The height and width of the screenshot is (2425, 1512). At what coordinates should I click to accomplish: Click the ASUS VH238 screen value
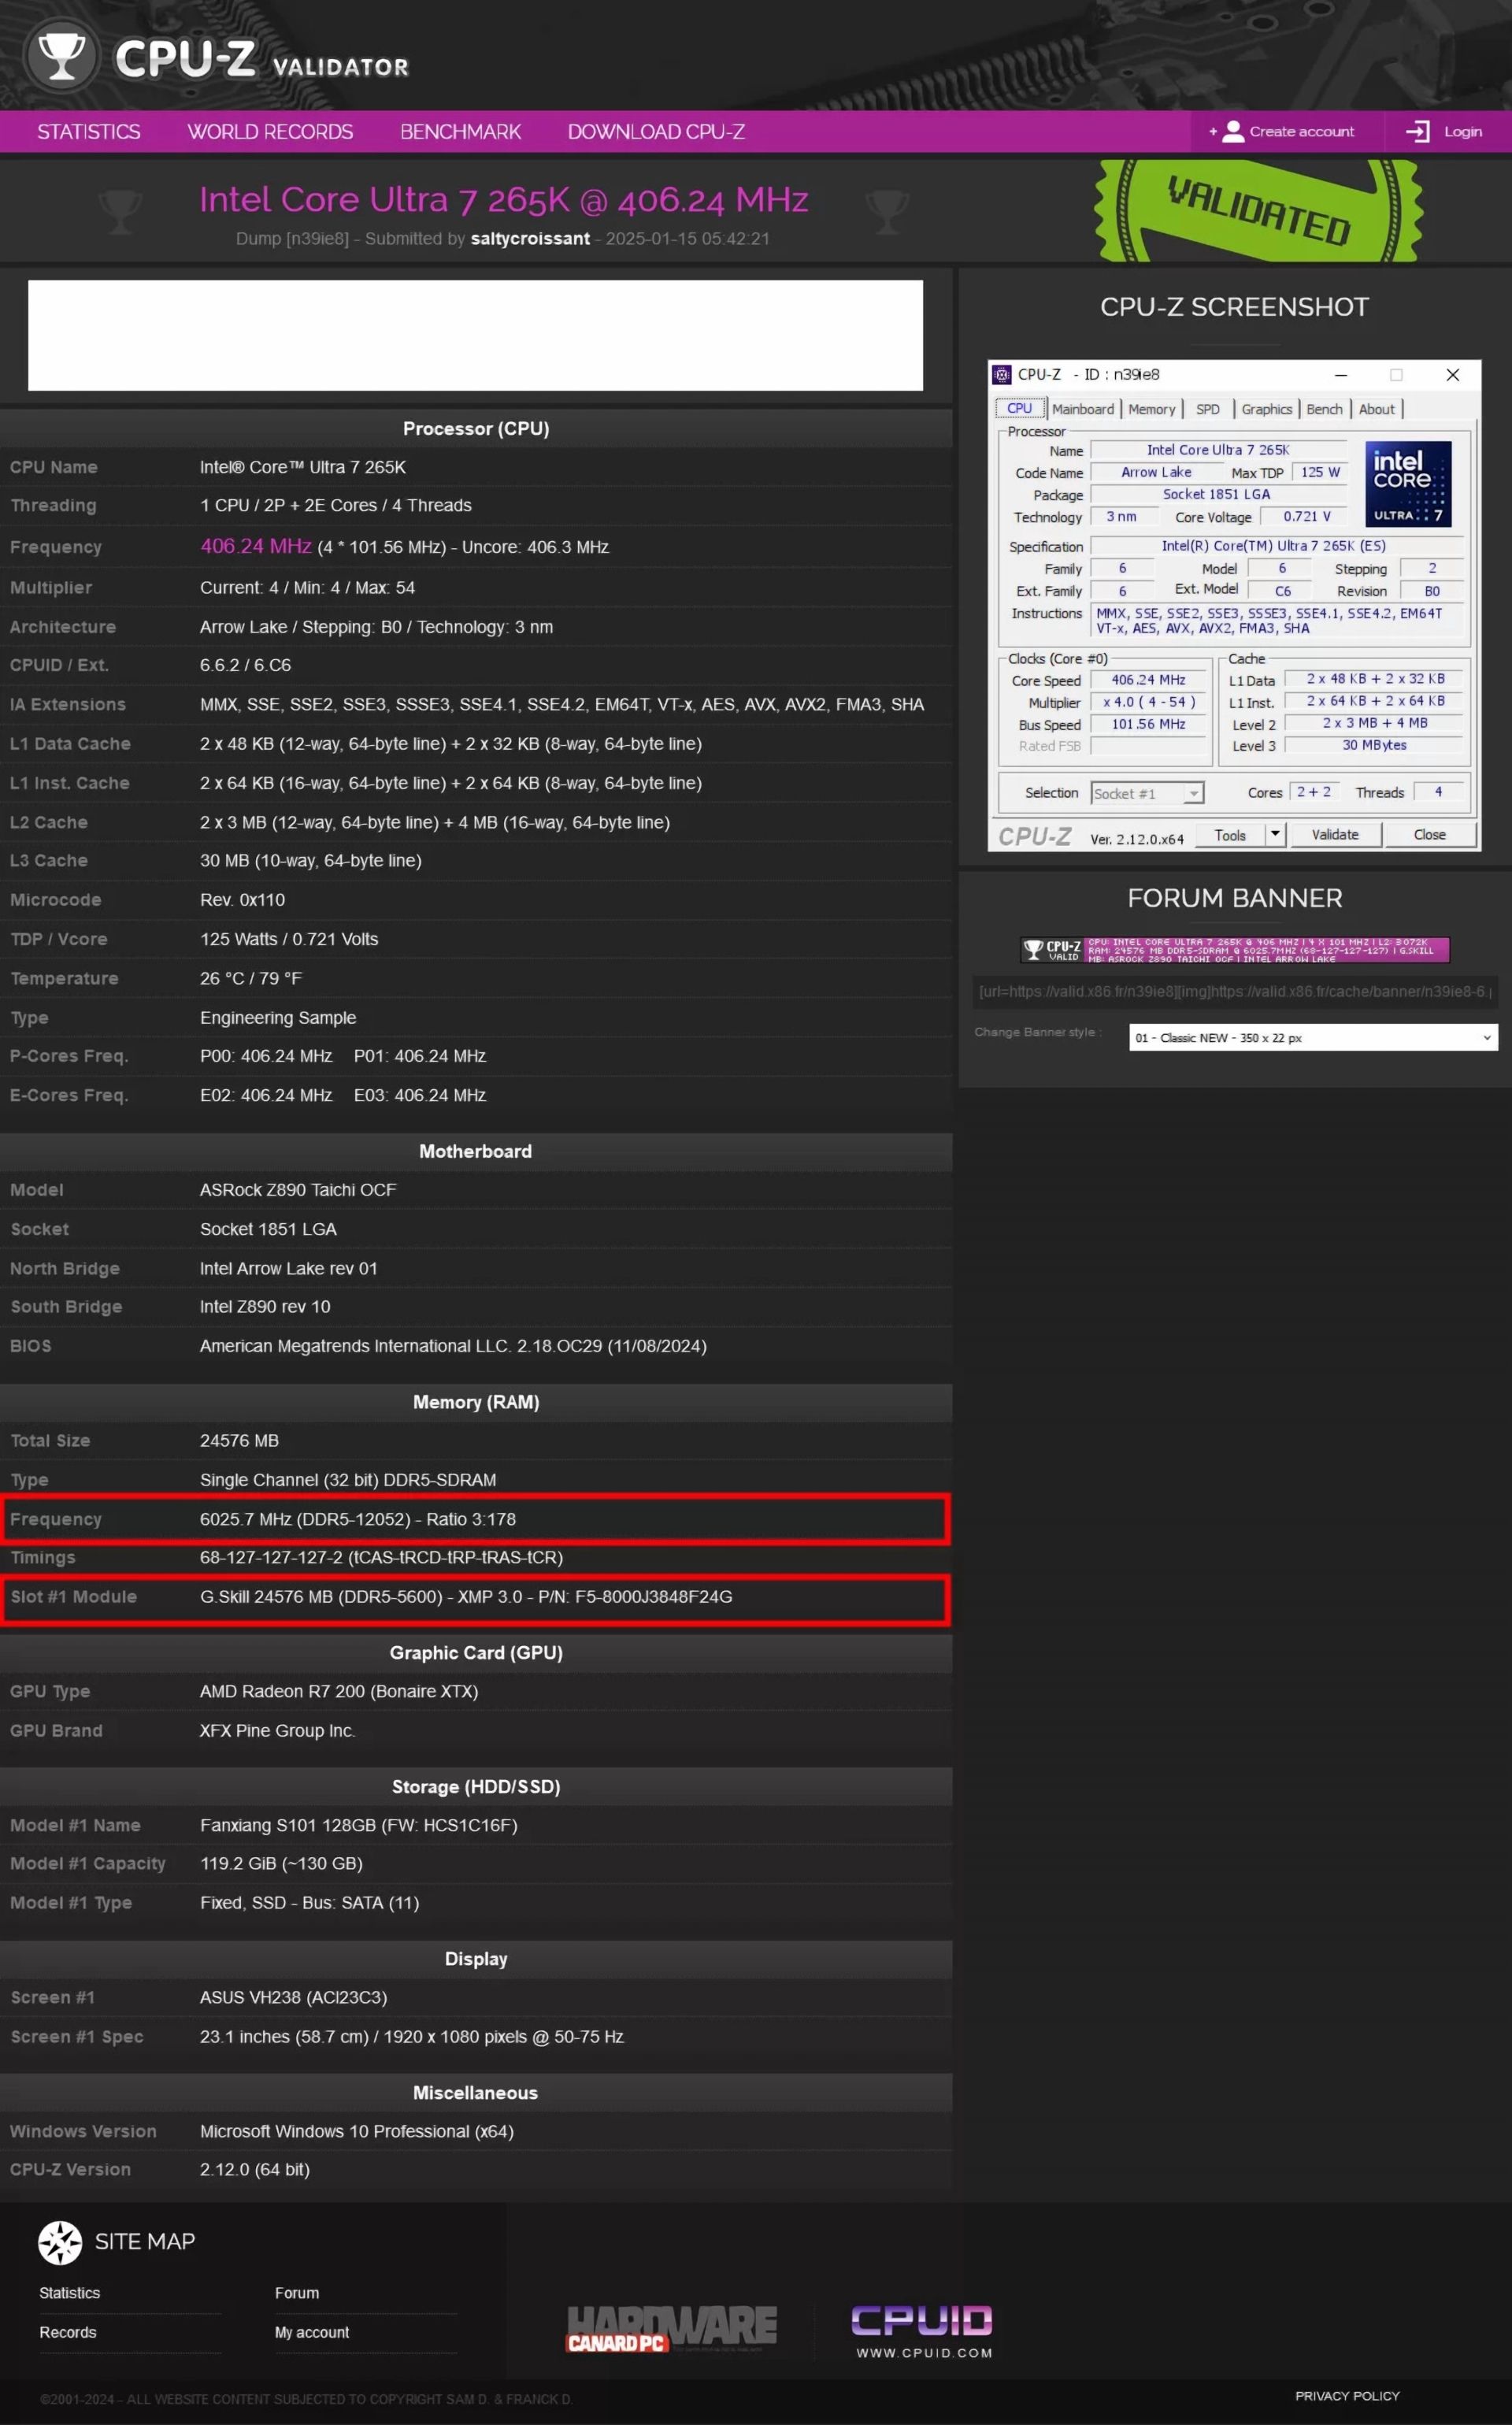293,1997
